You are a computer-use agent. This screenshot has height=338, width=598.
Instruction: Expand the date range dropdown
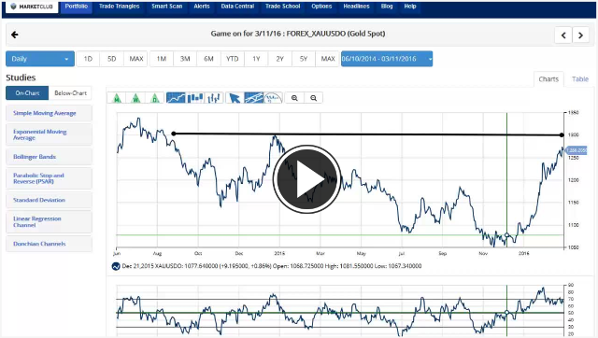(x=387, y=59)
